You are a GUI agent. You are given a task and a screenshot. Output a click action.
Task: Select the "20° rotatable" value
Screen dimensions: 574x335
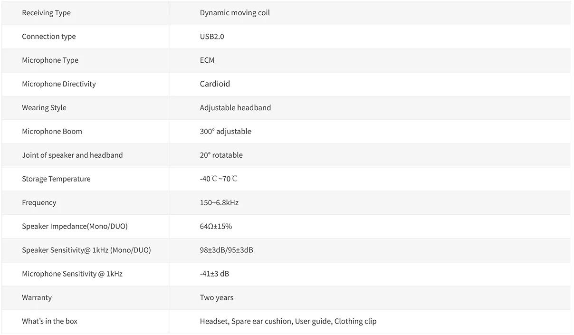pyautogui.click(x=221, y=155)
